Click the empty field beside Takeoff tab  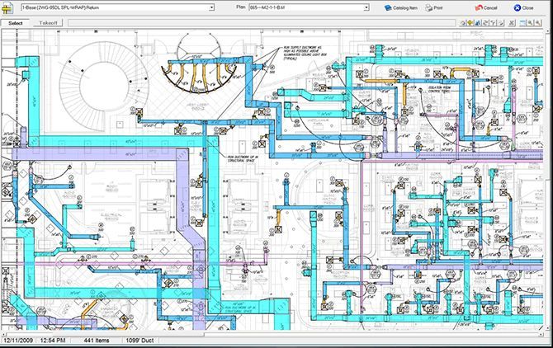click(x=262, y=23)
